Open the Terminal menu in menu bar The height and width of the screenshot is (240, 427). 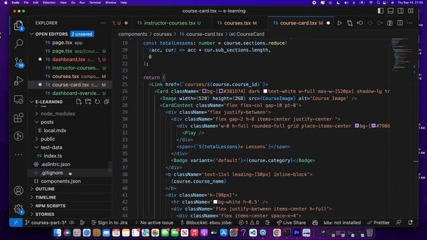pyautogui.click(x=95, y=3)
